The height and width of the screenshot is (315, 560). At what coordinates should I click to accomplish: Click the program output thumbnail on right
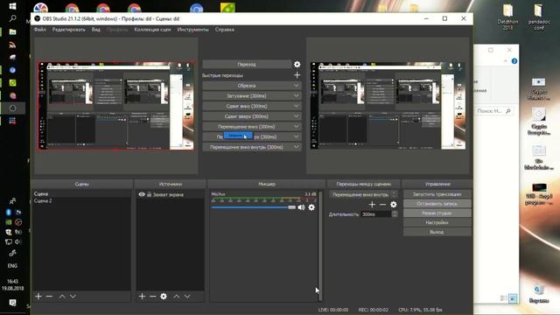click(388, 105)
